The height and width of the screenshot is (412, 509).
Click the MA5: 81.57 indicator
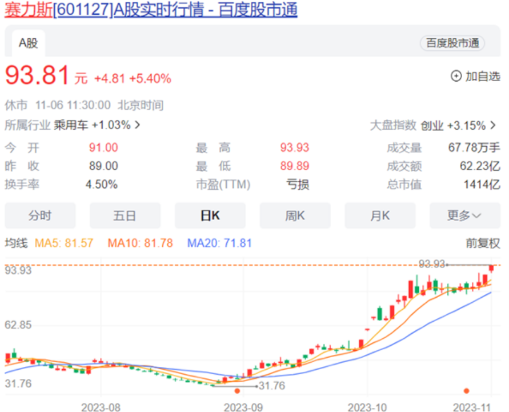[64, 243]
